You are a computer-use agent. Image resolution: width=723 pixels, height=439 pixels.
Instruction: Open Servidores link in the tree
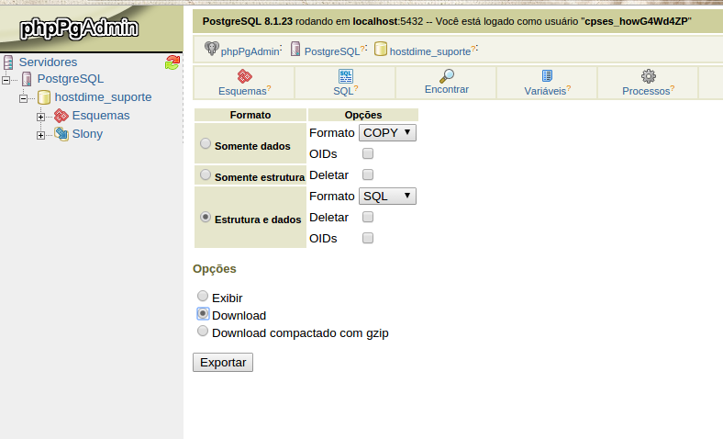tap(48, 62)
